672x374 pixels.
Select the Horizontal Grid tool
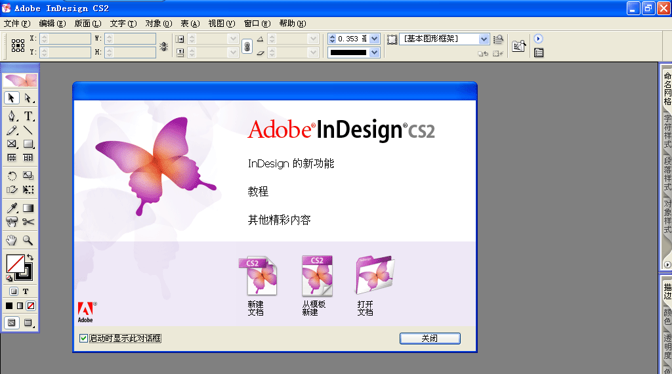click(x=12, y=157)
